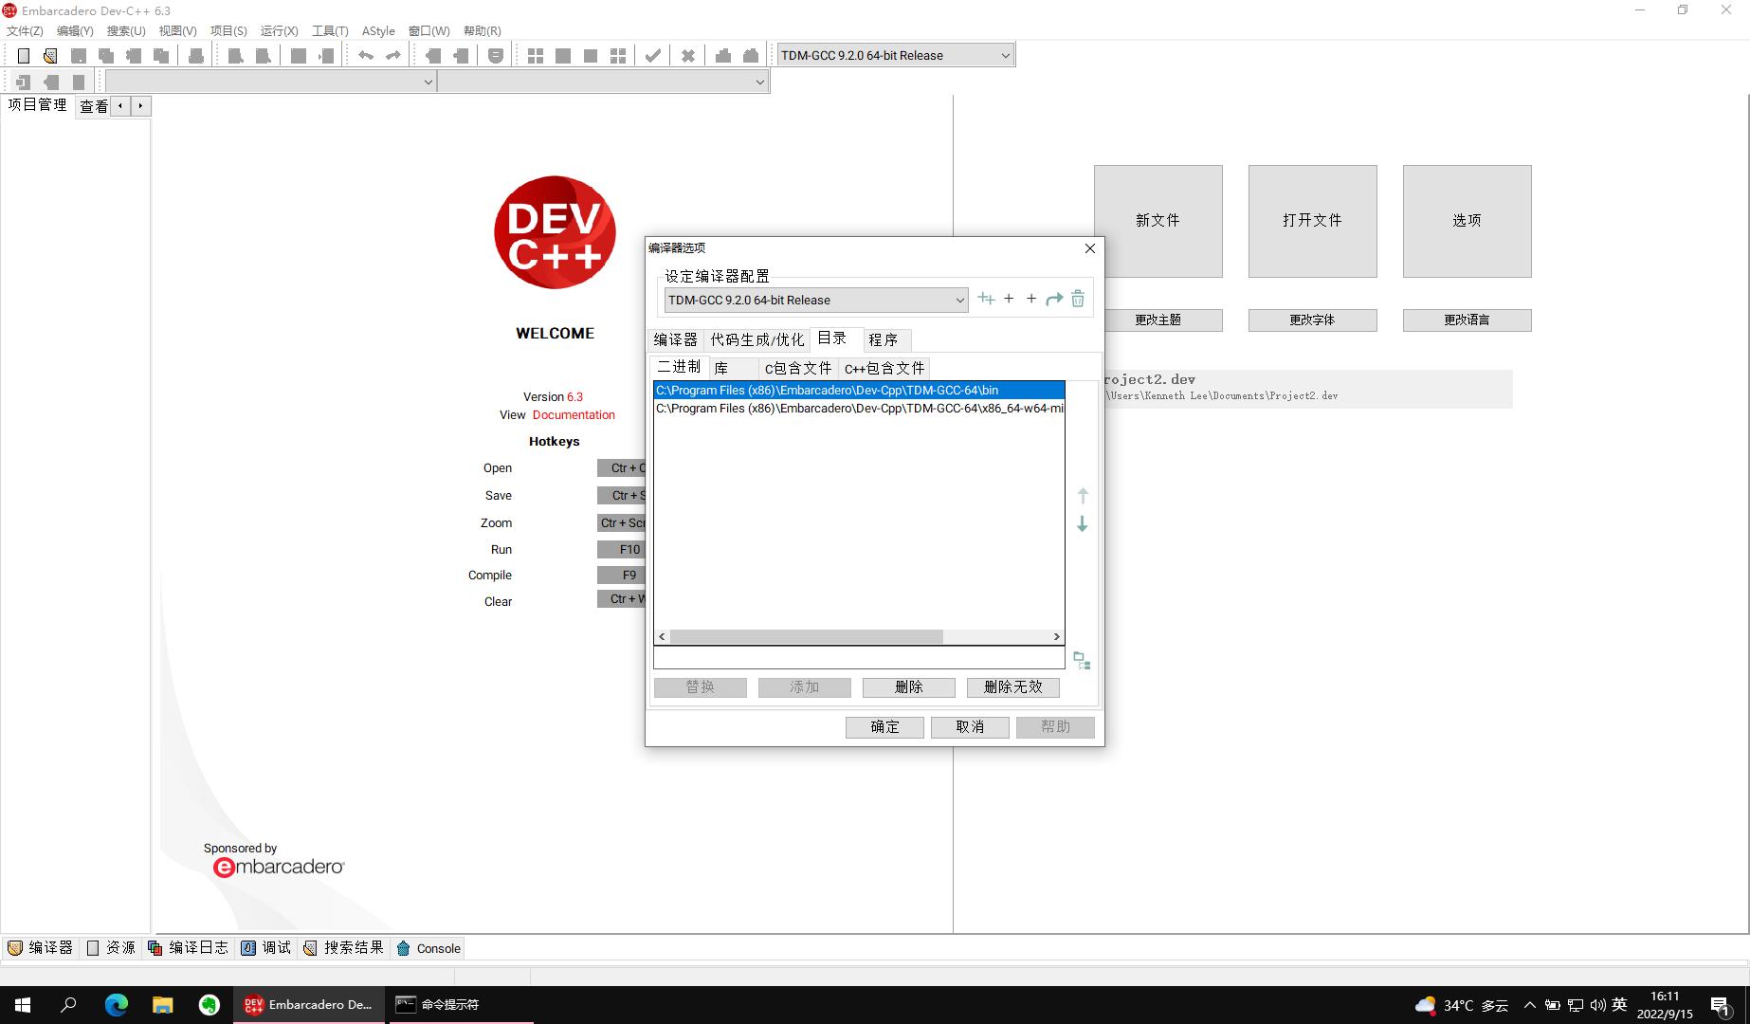Image resolution: width=1750 pixels, height=1024 pixels.
Task: Switch to the 编译器 tab in dialog
Action: pyautogui.click(x=675, y=340)
